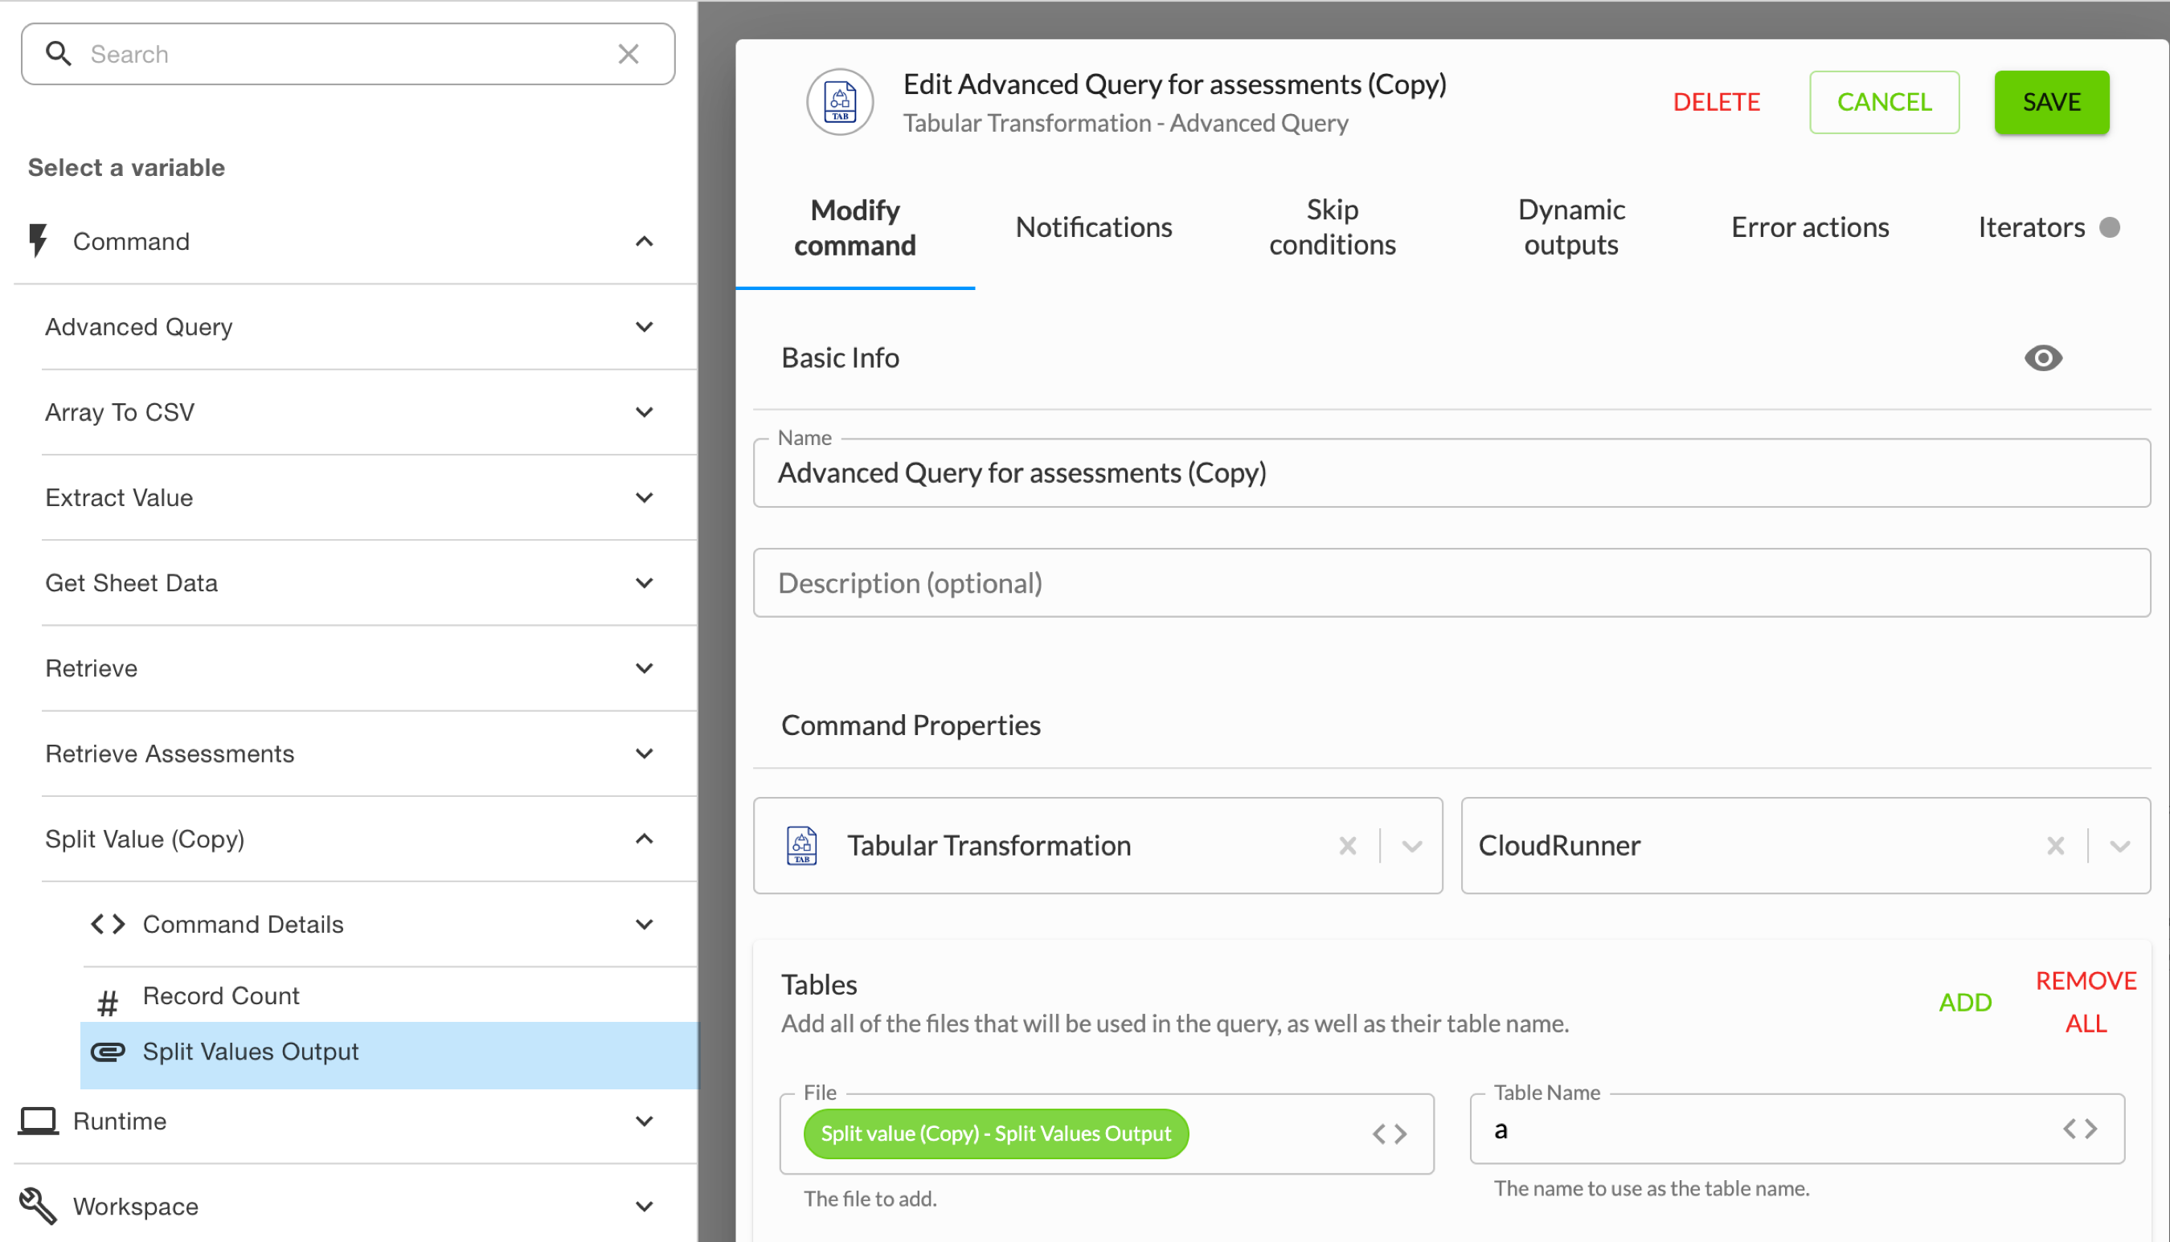Image resolution: width=2170 pixels, height=1242 pixels.
Task: Click the Runtime laptop icon
Action: tap(39, 1121)
